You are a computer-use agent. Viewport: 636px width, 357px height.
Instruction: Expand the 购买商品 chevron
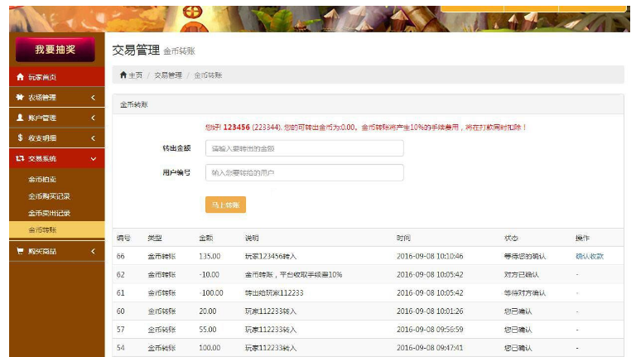pos(94,251)
